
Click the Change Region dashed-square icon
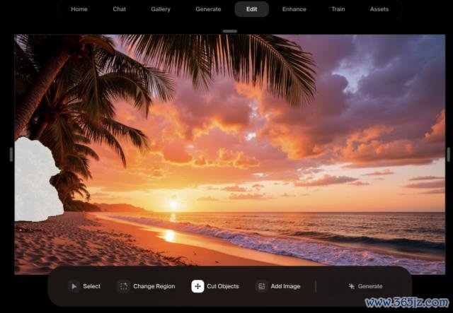[x=124, y=286]
